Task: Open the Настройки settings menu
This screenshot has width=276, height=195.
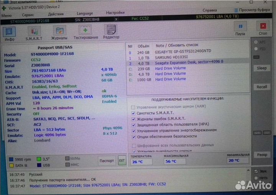Action: (115, 13)
